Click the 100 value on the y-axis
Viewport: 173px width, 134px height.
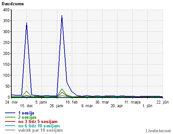6,75
